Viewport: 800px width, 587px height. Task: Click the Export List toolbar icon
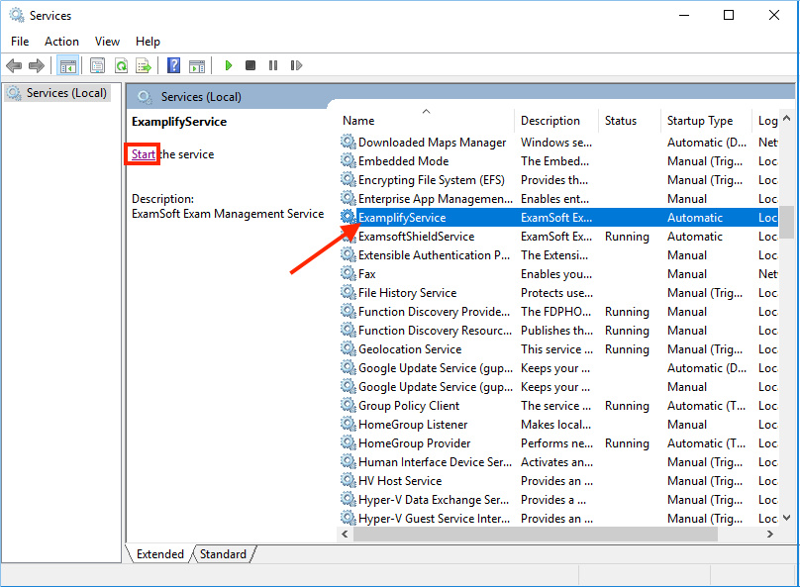pyautogui.click(x=144, y=65)
